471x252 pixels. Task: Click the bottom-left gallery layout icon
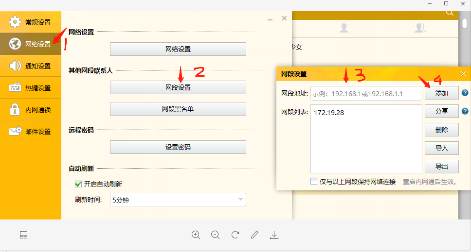click(x=23, y=235)
